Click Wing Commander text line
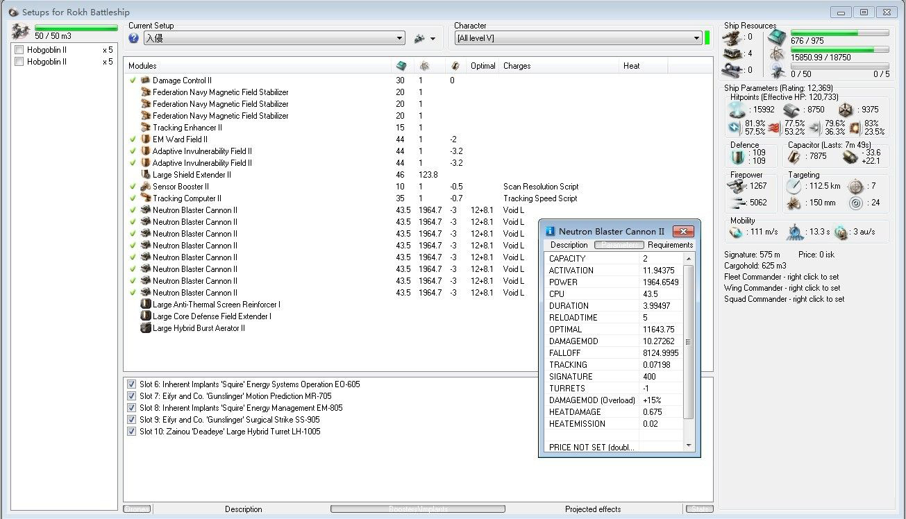This screenshot has width=906, height=519. click(x=782, y=288)
